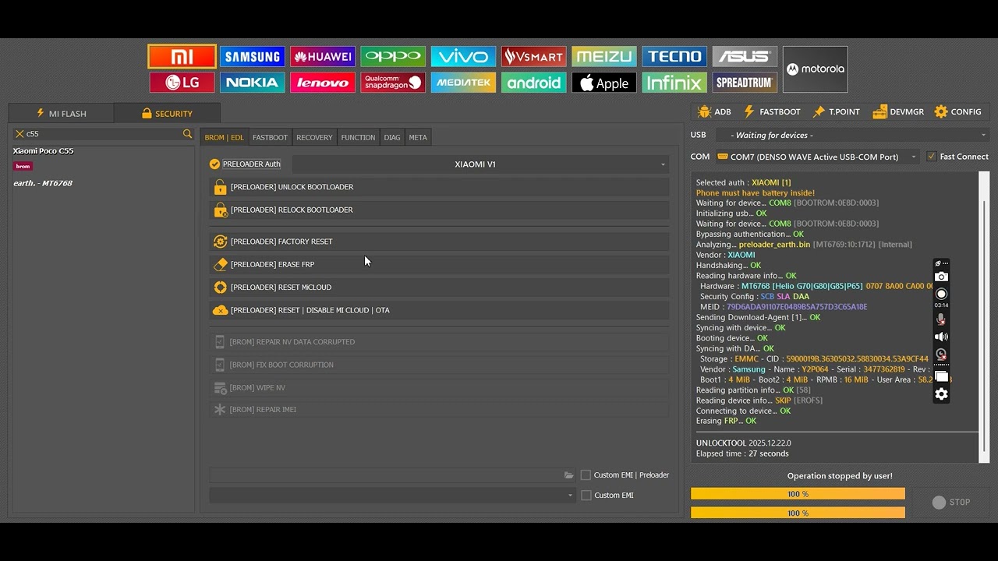Image resolution: width=998 pixels, height=561 pixels.
Task: Open the META tab
Action: 418,137
